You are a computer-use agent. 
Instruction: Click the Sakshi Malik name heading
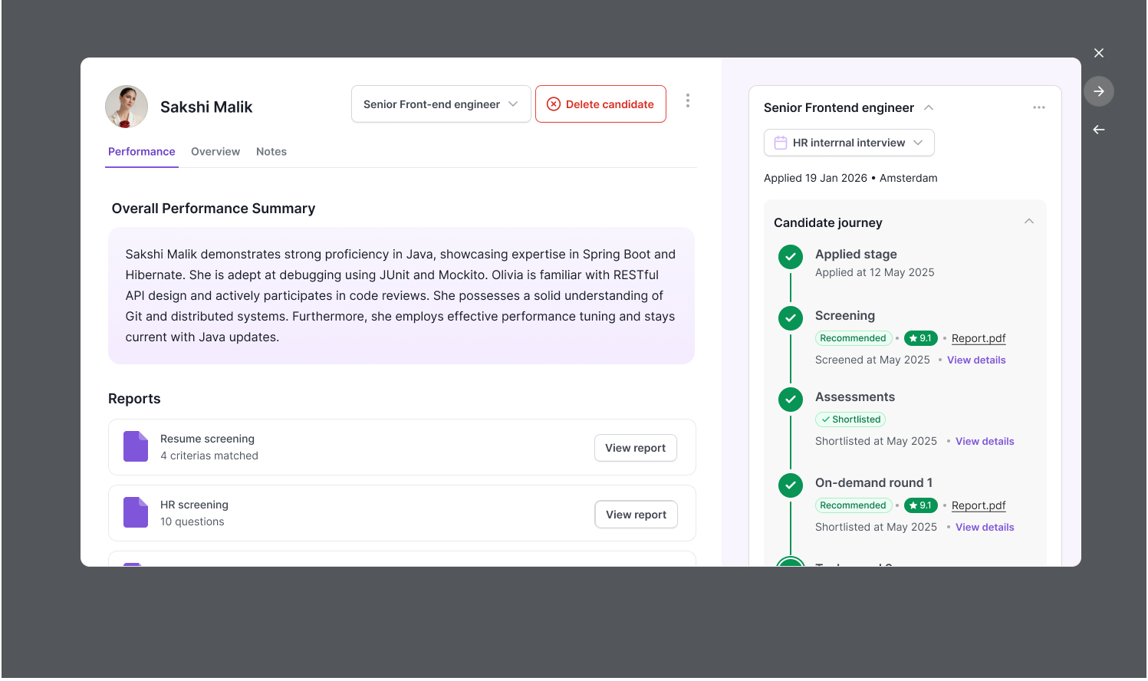206,107
